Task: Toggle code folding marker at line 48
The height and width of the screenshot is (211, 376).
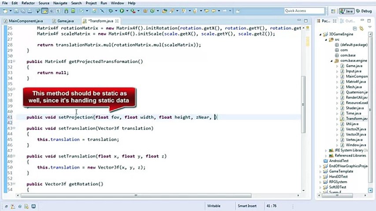Action: pyautogui.click(x=14, y=156)
